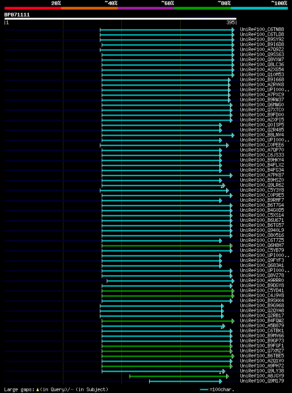Image resolution: width=292 pixels, height=393 pixels.
Task: Select hit label UniRef100_A9PH72
Action: click(x=262, y=366)
